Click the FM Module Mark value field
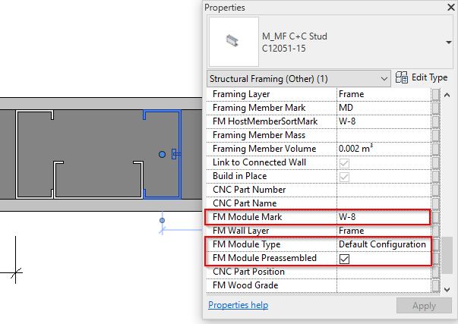Screen dimensions: 458x324 coord(382,217)
